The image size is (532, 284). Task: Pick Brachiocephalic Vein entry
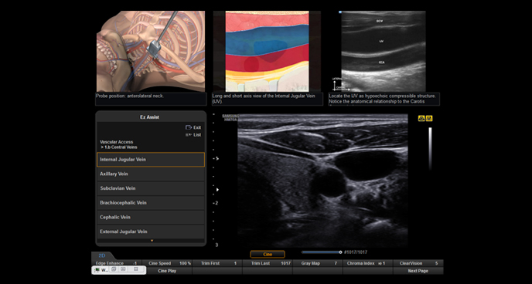tap(151, 203)
